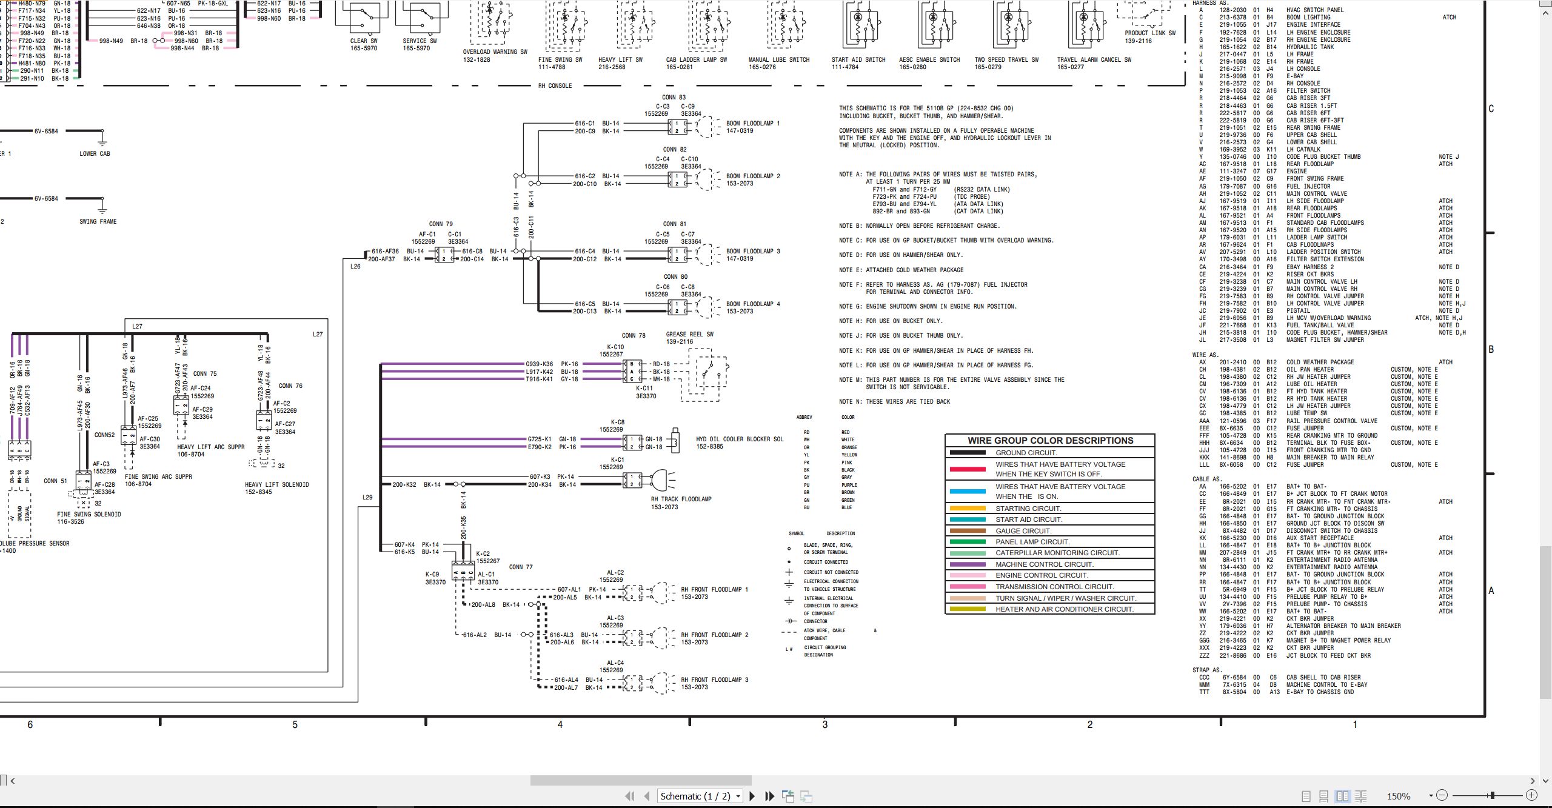Go forward to the next view
Viewport: 1552px width, 808px height.
coord(806,796)
